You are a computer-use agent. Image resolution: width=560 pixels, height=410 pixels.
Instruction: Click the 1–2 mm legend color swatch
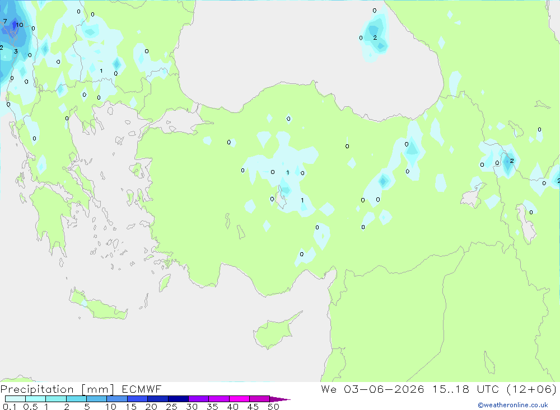click(x=56, y=399)
